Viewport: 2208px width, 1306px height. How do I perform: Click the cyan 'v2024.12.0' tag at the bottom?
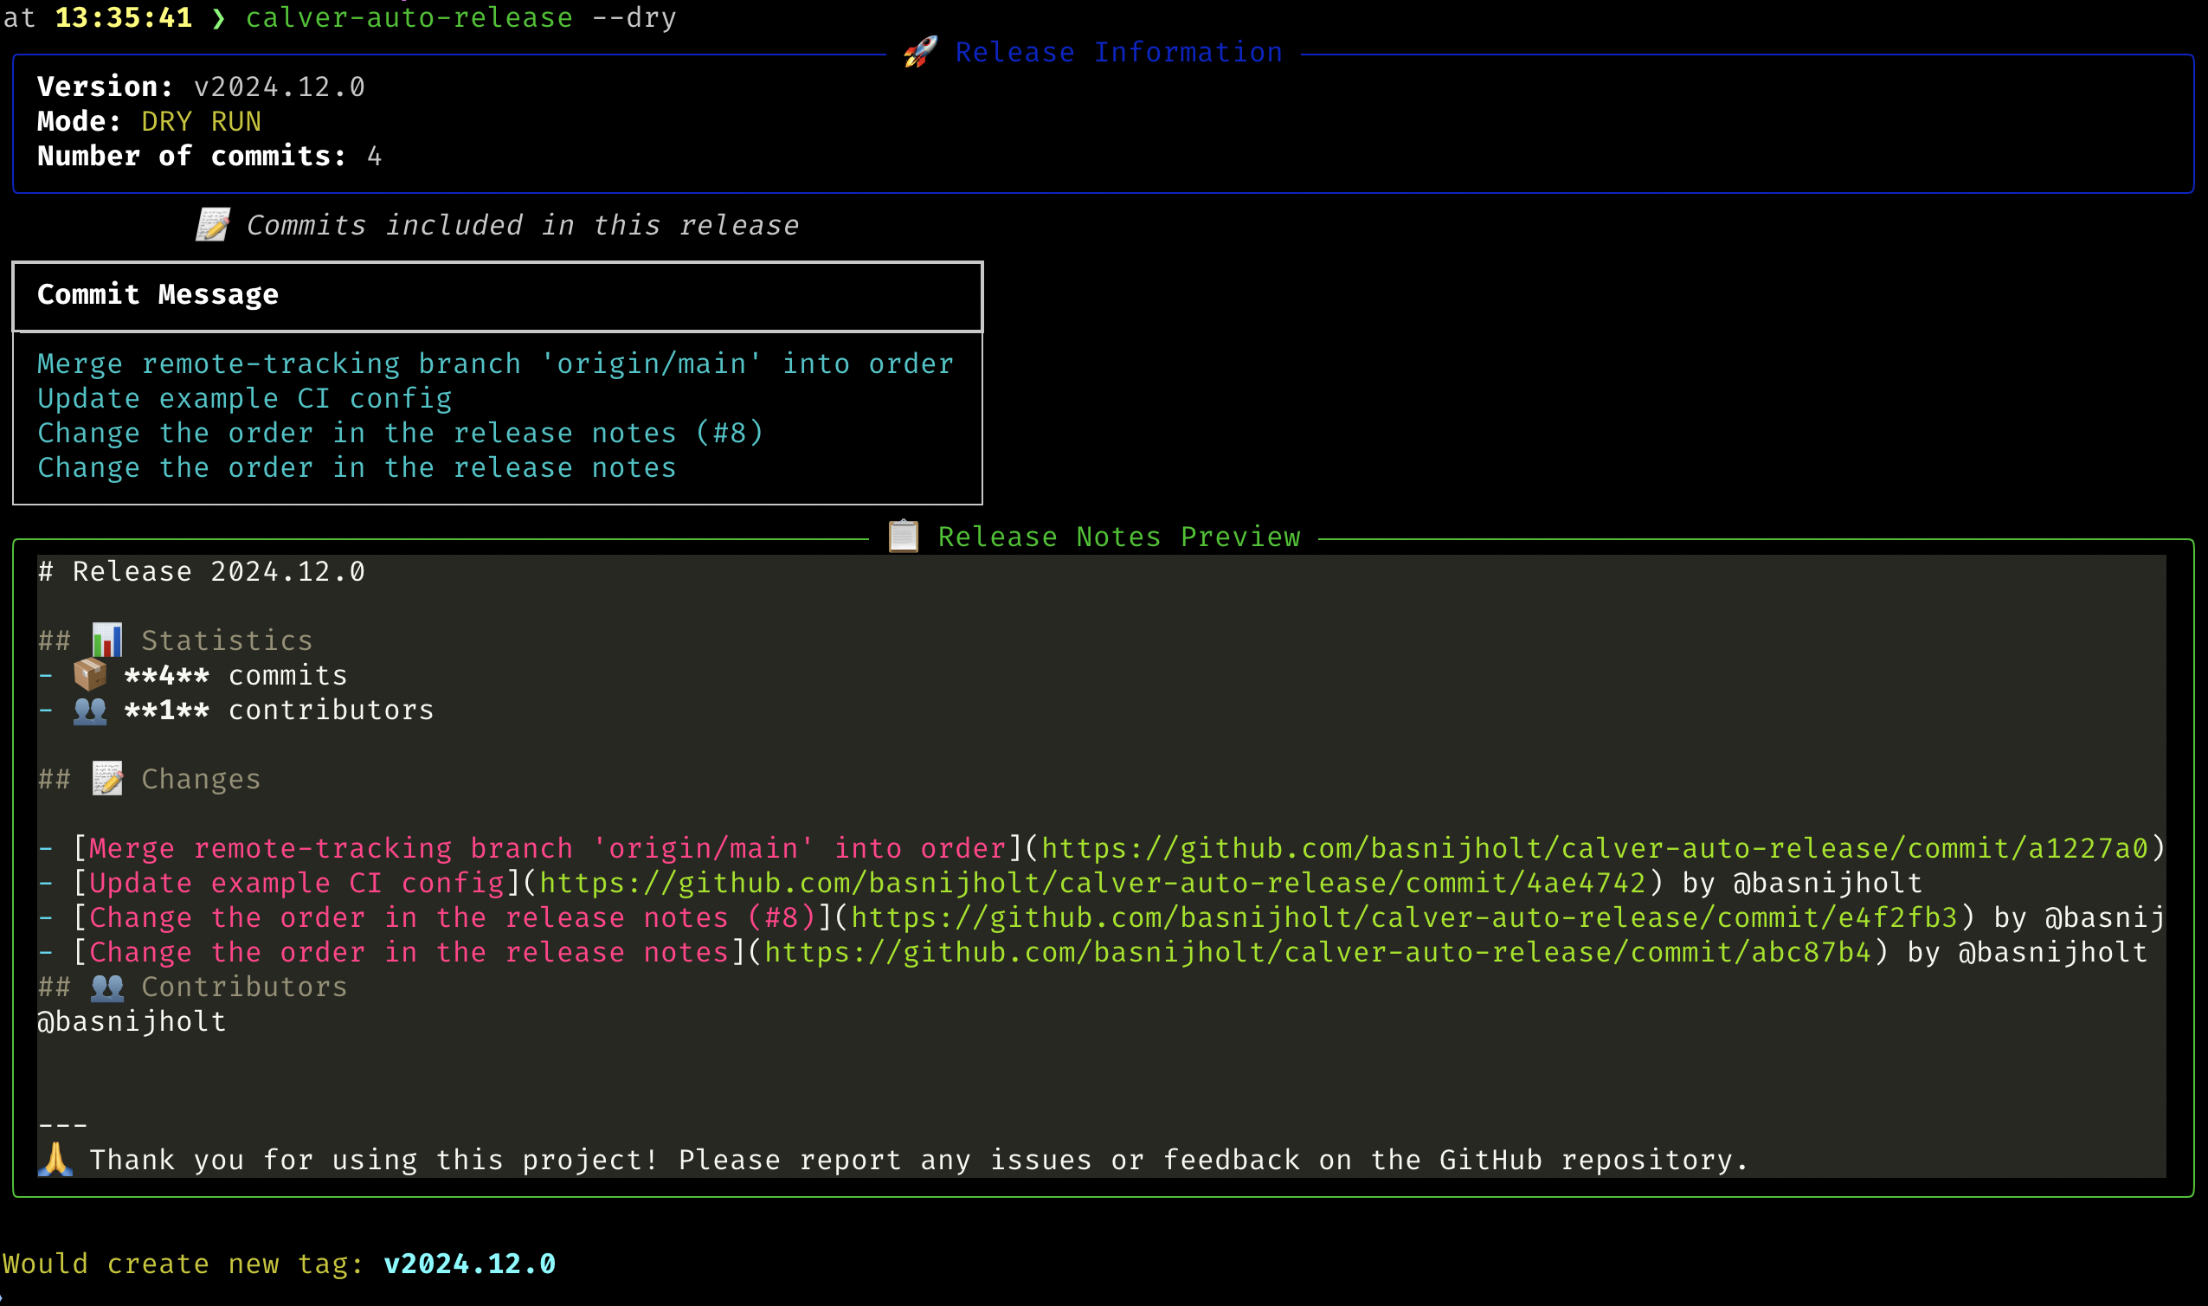[x=470, y=1264]
